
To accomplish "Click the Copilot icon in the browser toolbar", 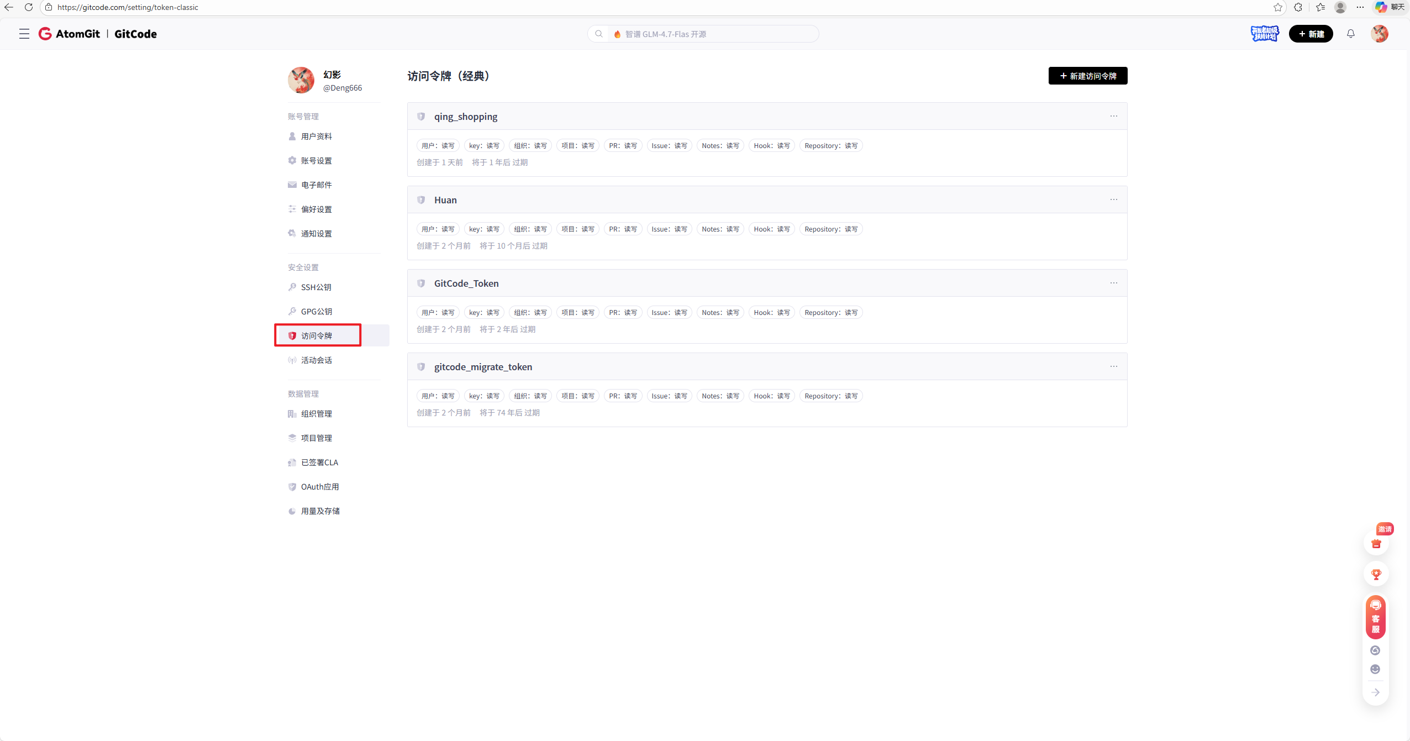I will coord(1381,7).
